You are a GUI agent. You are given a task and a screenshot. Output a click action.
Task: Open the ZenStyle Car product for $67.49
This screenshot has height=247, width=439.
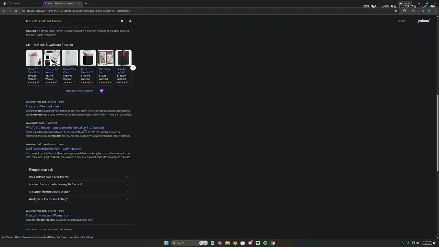pyautogui.click(x=52, y=67)
